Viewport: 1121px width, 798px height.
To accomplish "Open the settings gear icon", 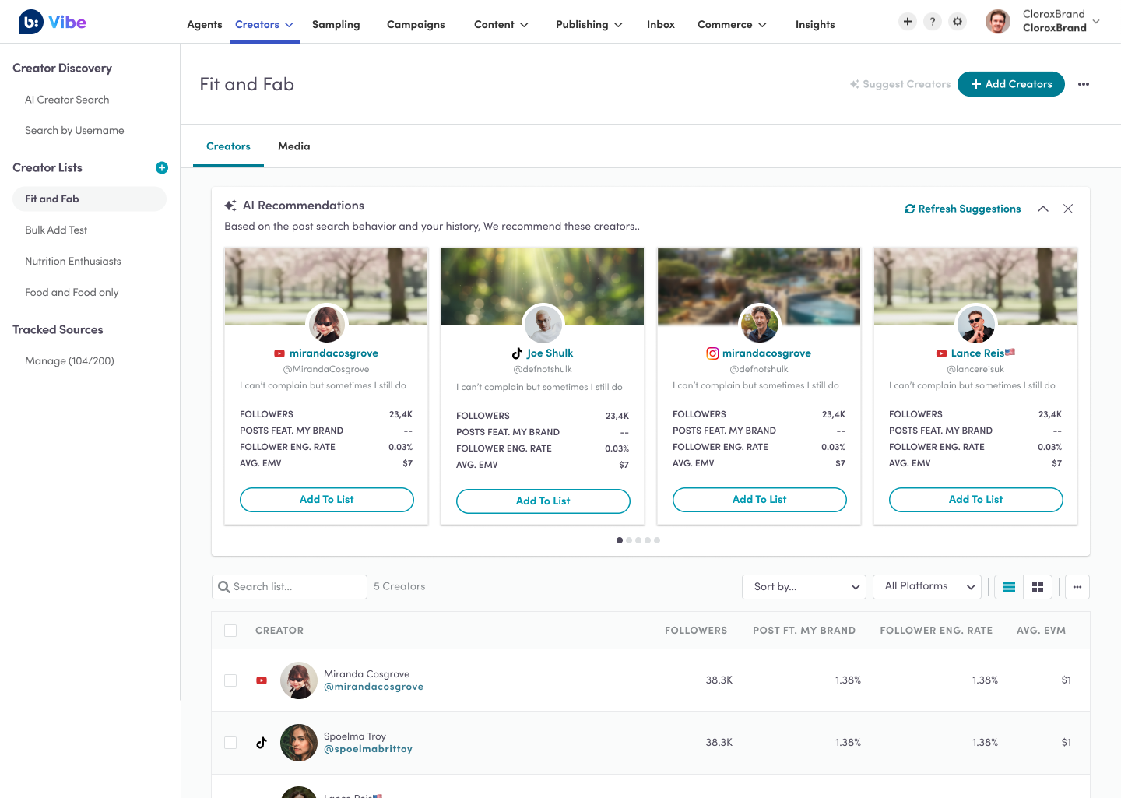I will point(958,22).
